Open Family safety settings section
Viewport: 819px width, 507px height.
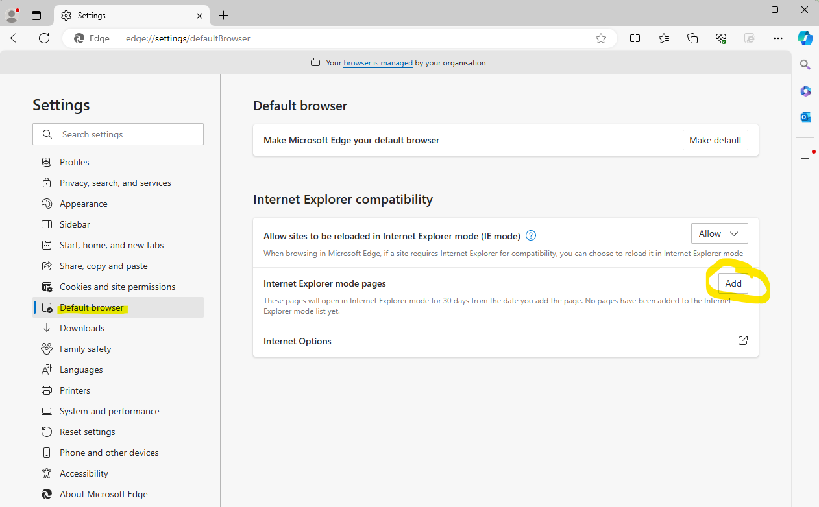[118, 349]
